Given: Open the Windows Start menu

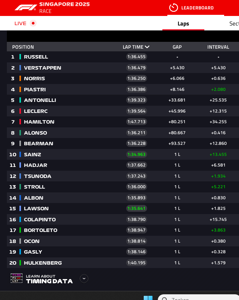Looking at the screenshot, I should coord(148,298).
